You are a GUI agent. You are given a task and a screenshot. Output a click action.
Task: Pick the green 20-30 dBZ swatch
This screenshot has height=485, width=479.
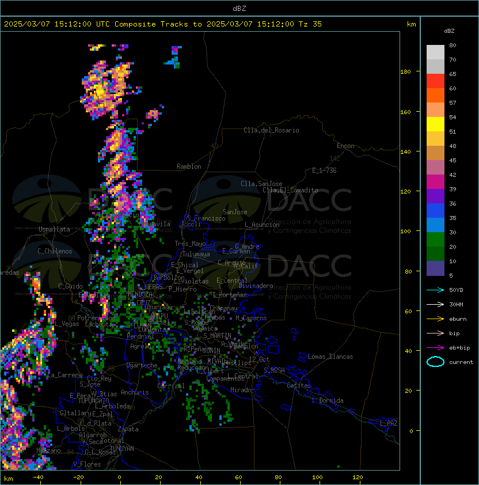pyautogui.click(x=435, y=240)
